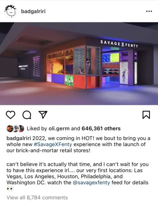
Task: Tap the neon lips sign in image
Action: point(36,66)
